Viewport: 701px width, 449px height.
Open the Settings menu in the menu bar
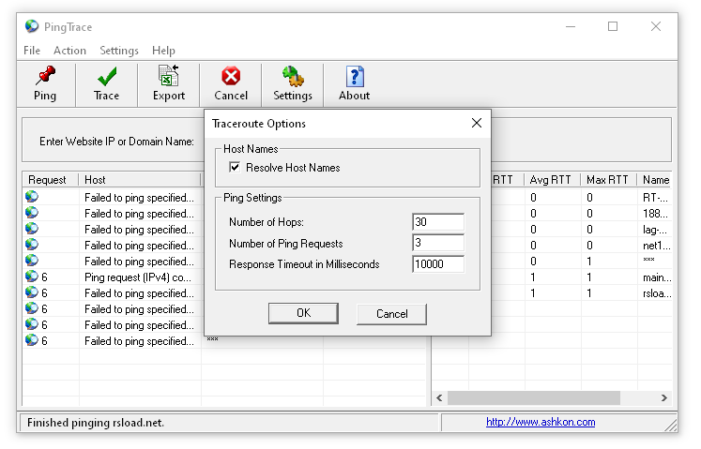pos(119,51)
